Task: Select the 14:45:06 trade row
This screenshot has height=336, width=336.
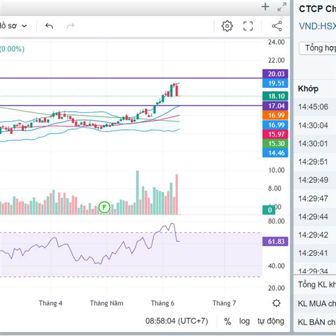Action: (313, 107)
